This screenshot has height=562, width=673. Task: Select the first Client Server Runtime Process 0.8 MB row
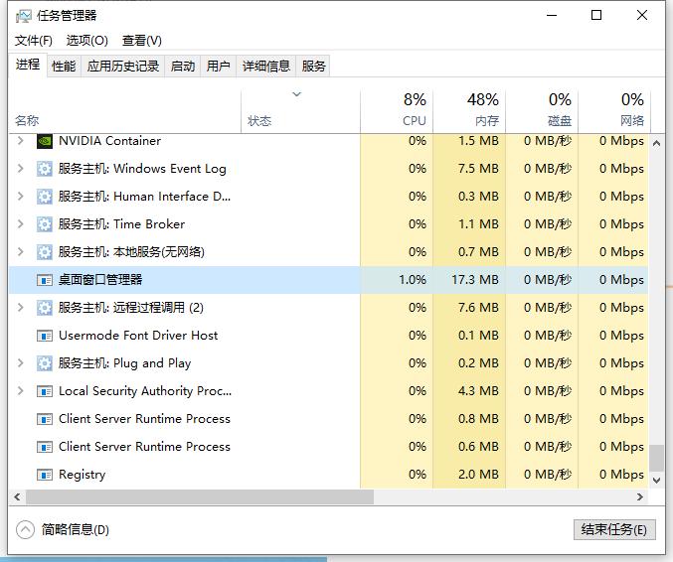click(x=329, y=419)
